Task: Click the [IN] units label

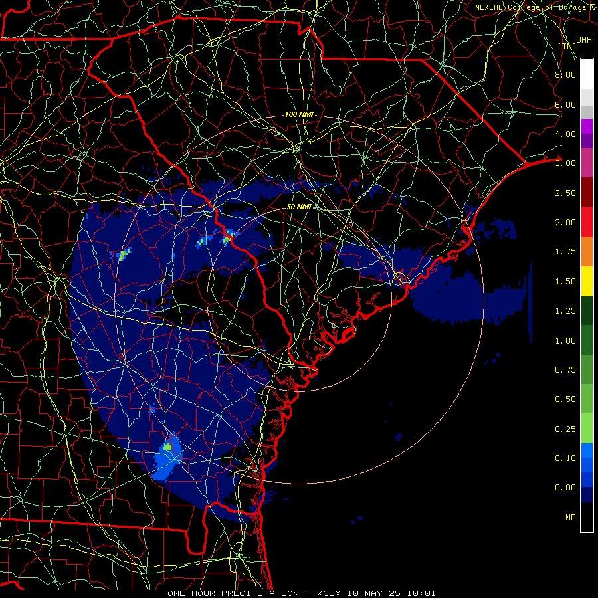Action: point(567,46)
